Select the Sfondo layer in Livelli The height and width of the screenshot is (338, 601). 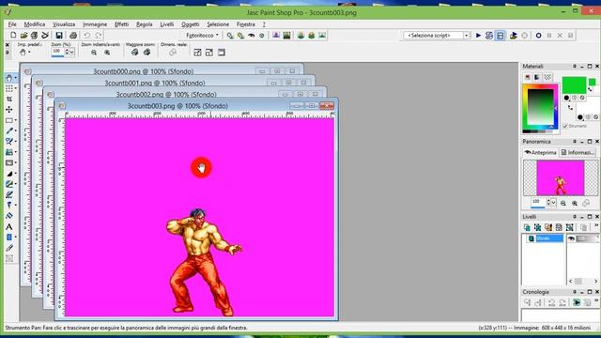tap(545, 238)
